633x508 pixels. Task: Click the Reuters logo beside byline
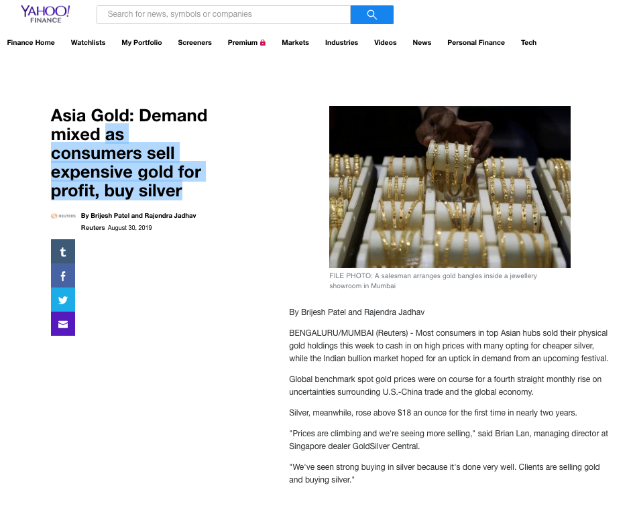[64, 216]
